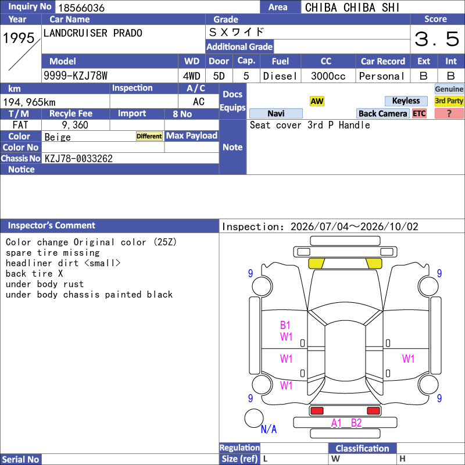Click the Serial No label
The height and width of the screenshot is (465, 465).
(x=20, y=459)
